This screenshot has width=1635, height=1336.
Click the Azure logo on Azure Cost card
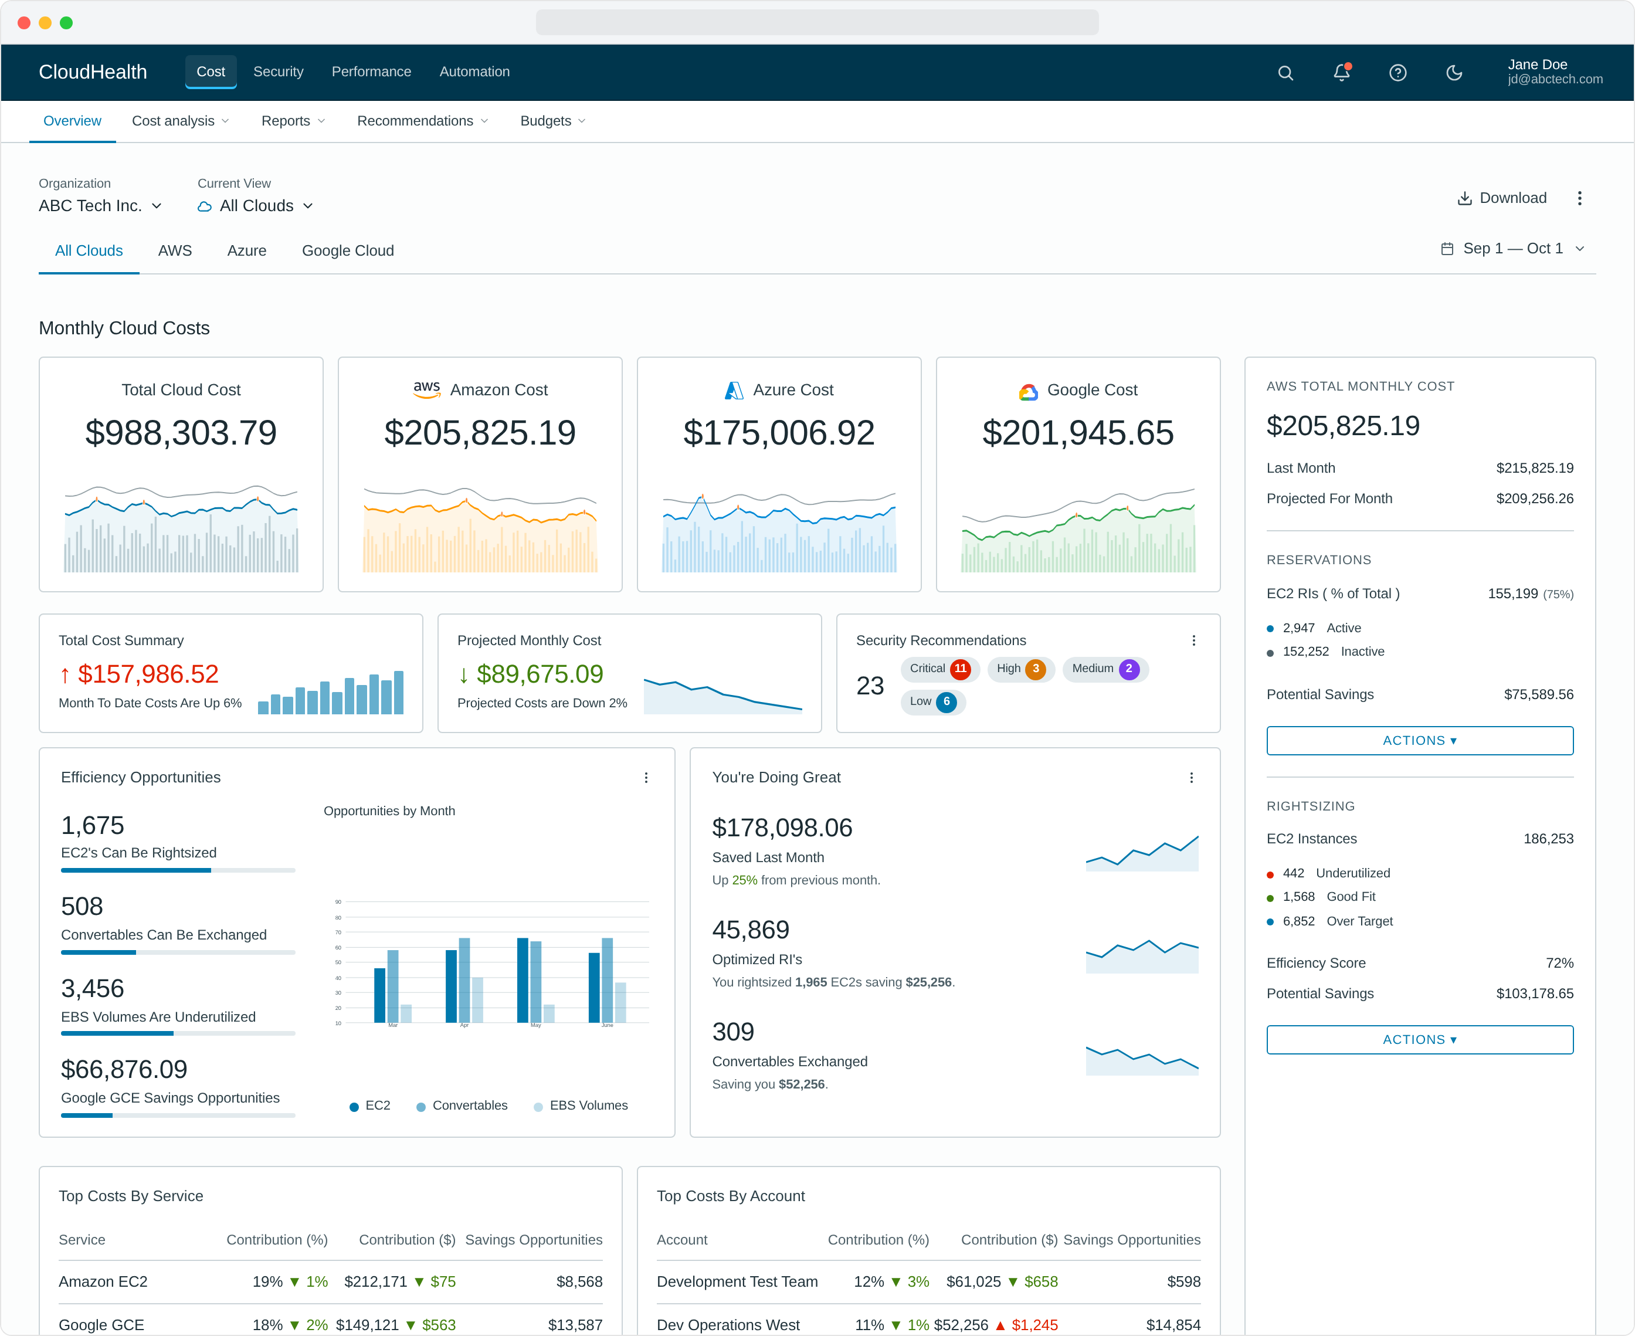(734, 390)
